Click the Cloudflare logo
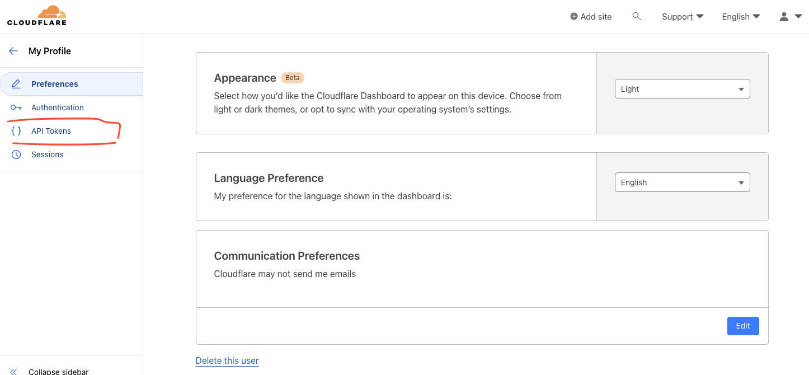 (x=37, y=16)
